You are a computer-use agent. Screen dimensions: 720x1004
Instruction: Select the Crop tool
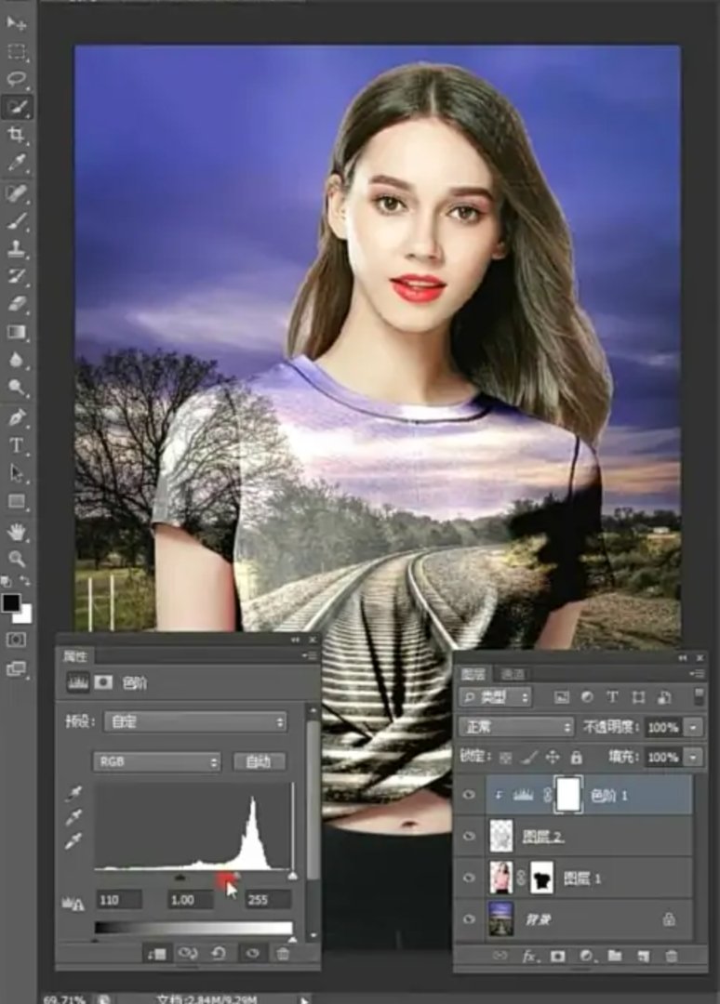point(17,136)
